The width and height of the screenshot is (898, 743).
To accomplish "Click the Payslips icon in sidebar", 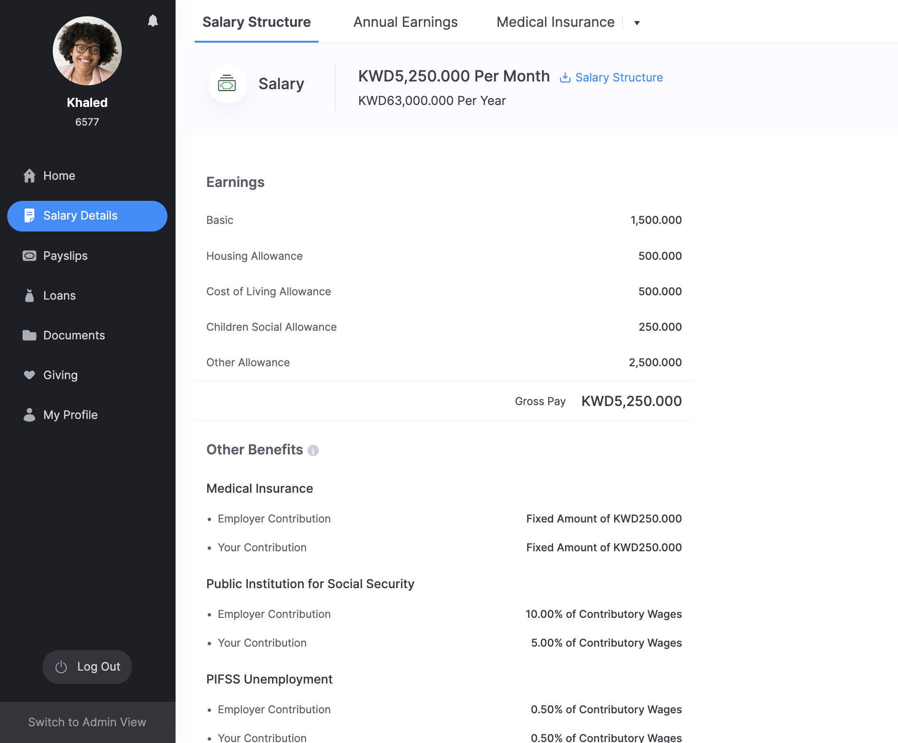I will pyautogui.click(x=29, y=256).
